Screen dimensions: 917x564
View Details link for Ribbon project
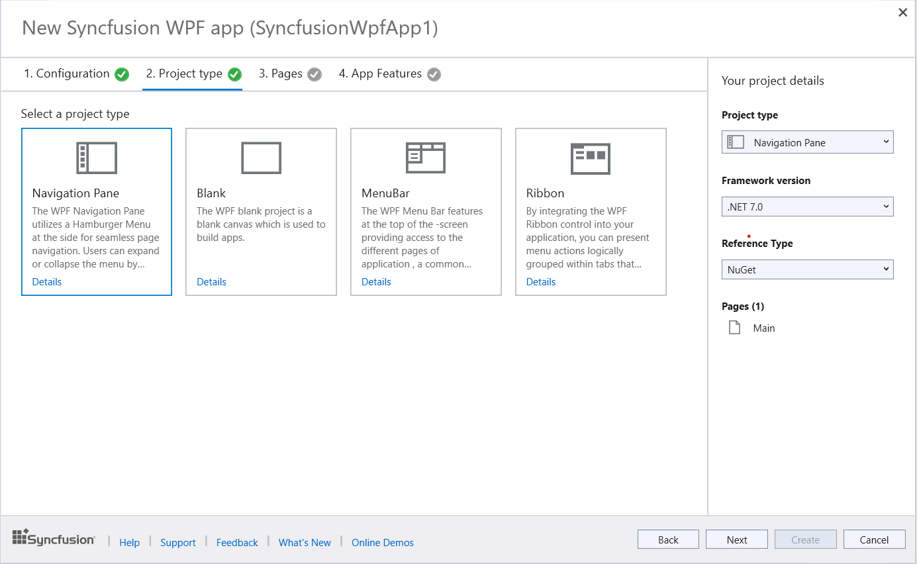(x=541, y=282)
